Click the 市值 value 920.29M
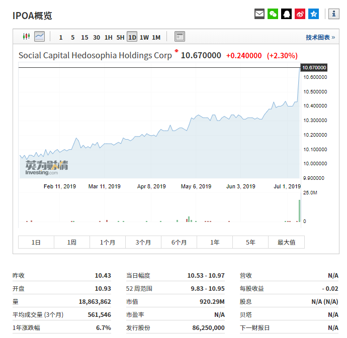 pyautogui.click(x=212, y=301)
